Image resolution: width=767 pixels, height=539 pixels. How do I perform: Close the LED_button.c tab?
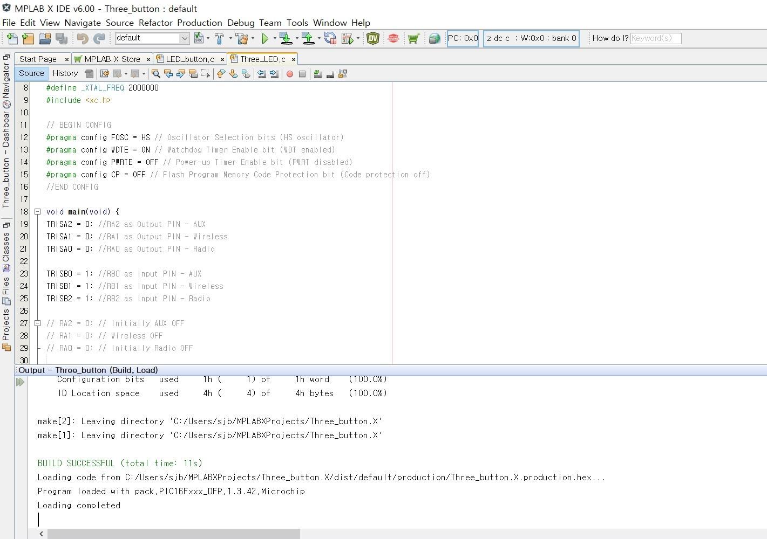coord(222,59)
